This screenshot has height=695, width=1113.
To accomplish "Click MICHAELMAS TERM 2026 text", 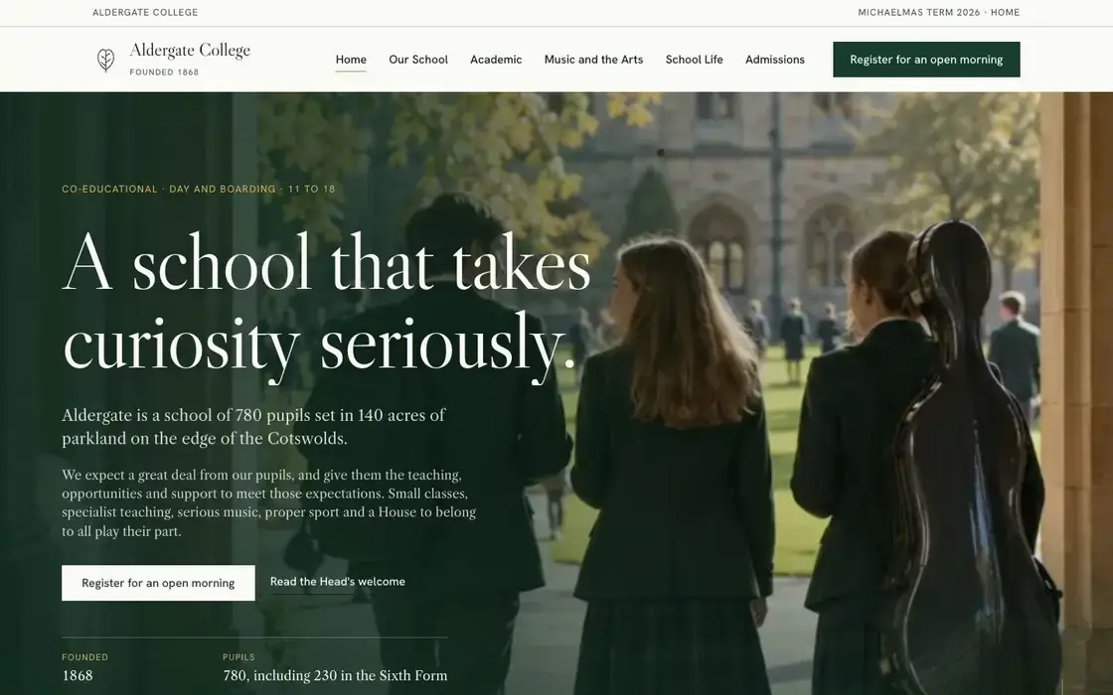I will [x=918, y=12].
